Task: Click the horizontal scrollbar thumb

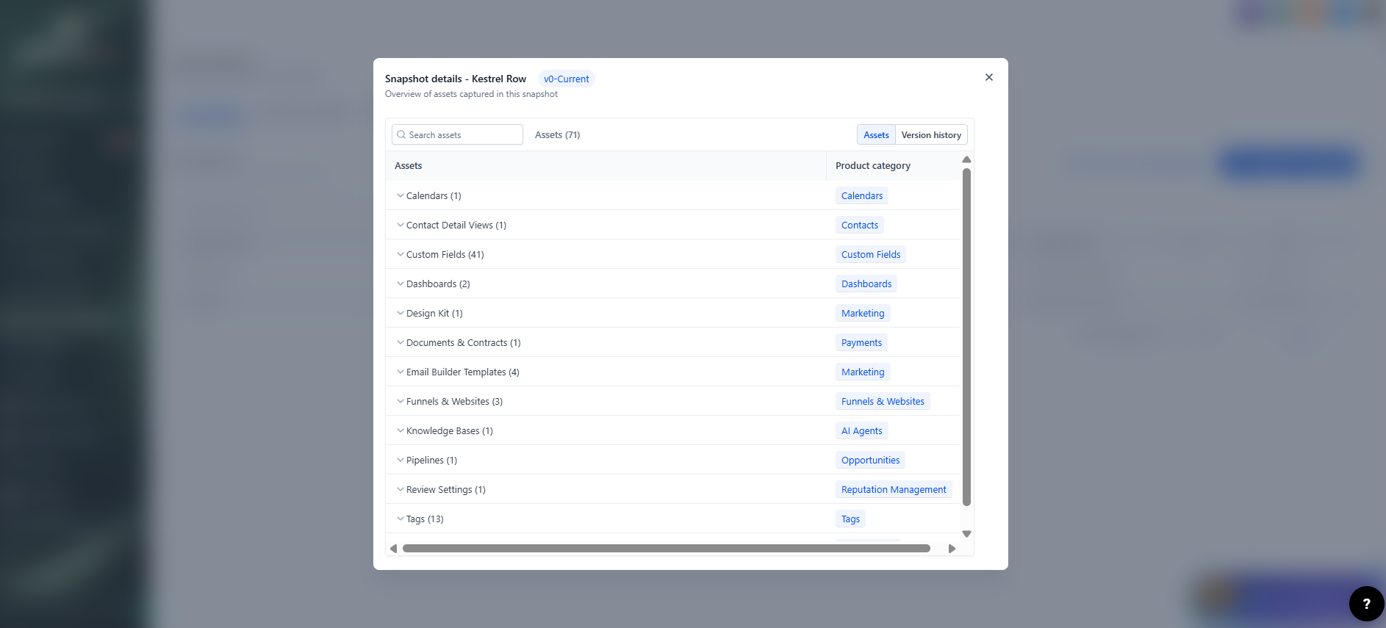Action: [667, 549]
